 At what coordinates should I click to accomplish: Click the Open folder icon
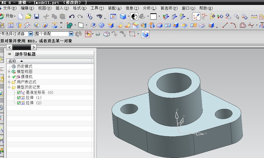28,16
